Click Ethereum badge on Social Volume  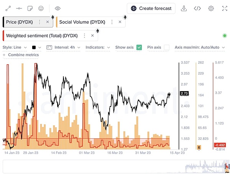tap(125, 17)
